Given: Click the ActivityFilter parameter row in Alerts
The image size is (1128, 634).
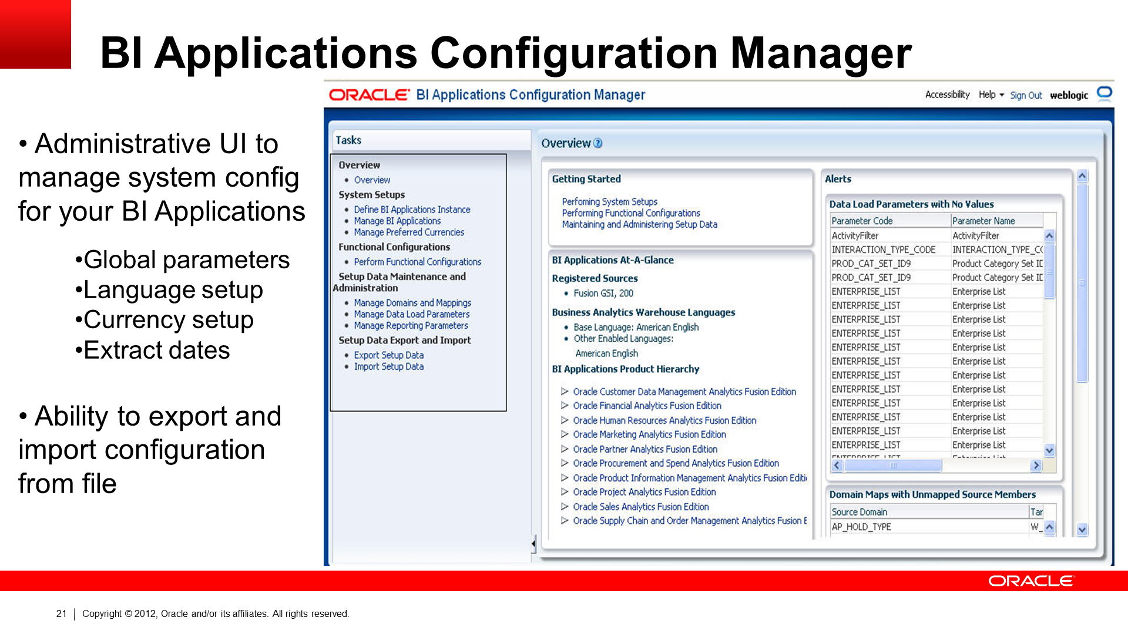Looking at the screenshot, I should coord(891,235).
